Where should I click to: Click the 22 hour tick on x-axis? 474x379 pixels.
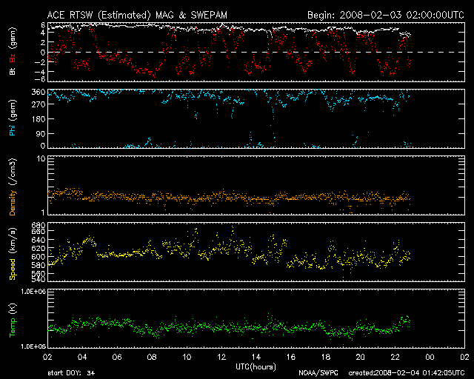[395, 357]
